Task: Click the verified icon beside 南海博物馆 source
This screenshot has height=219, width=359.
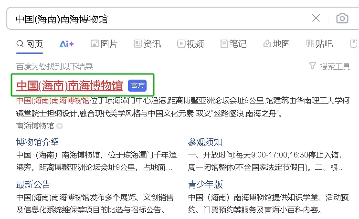Action: (x=60, y=126)
